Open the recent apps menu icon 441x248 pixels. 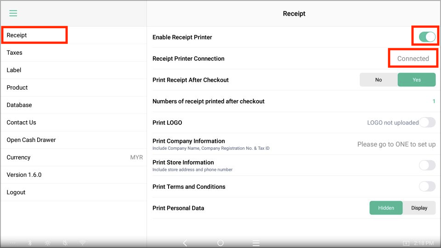(x=256, y=243)
